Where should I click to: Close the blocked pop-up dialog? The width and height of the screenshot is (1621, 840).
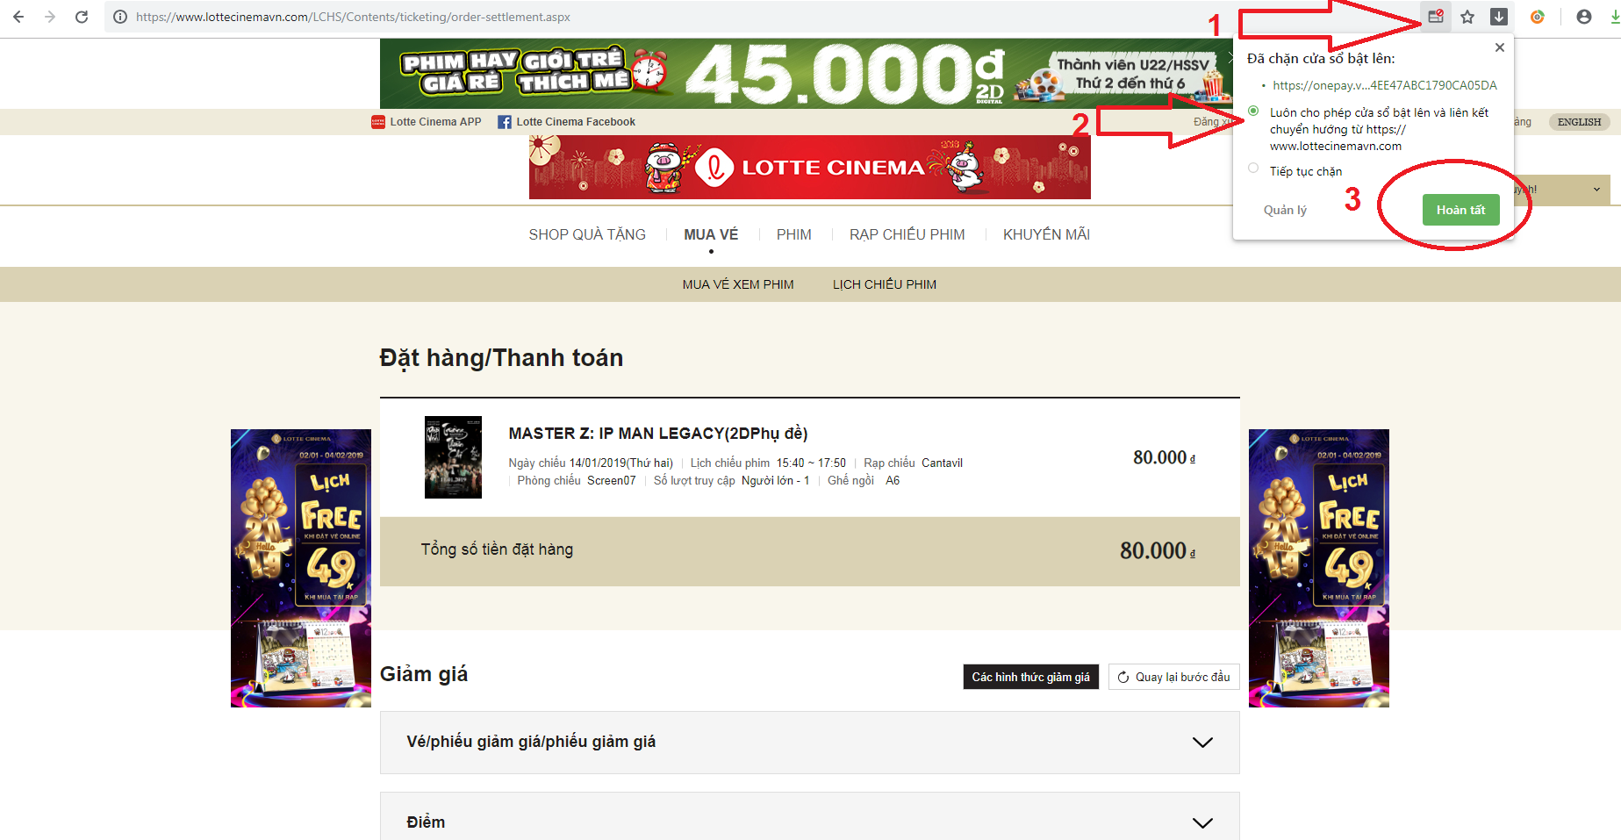coord(1500,47)
